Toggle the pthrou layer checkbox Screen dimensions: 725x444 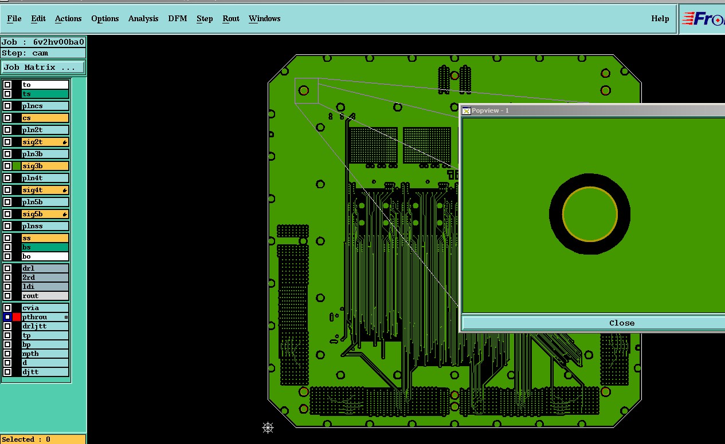tap(7, 317)
